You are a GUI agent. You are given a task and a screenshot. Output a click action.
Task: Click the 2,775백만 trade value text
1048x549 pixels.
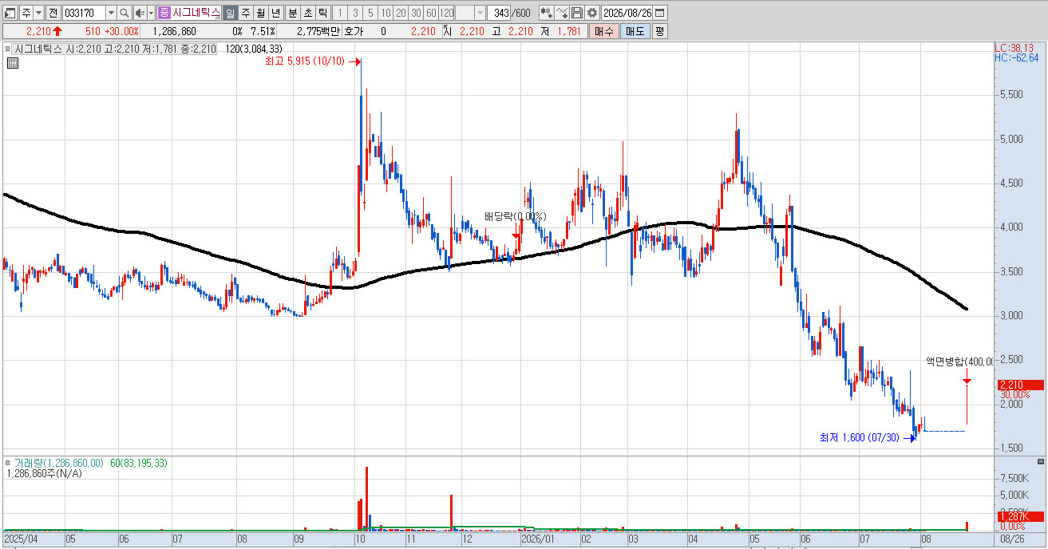tap(318, 31)
